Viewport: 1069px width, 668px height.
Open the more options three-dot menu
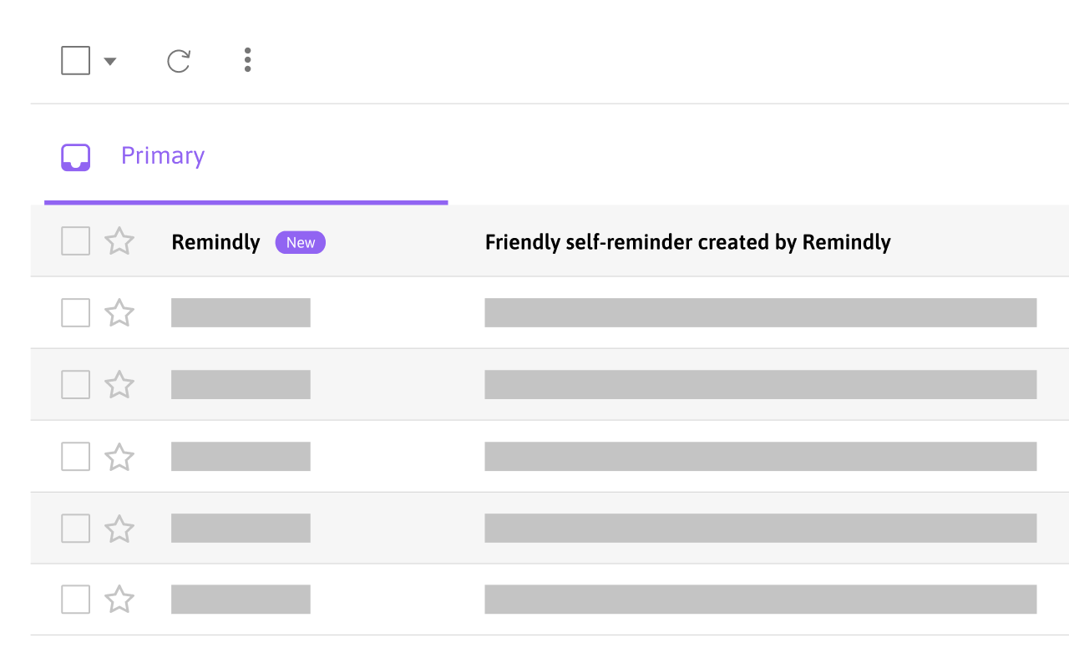(x=247, y=59)
